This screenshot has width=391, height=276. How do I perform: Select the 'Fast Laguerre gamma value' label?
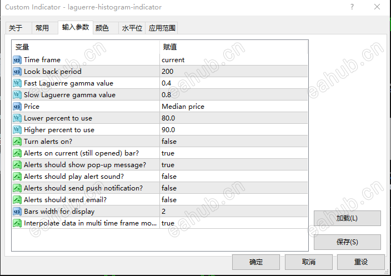pyautogui.click(x=68, y=83)
